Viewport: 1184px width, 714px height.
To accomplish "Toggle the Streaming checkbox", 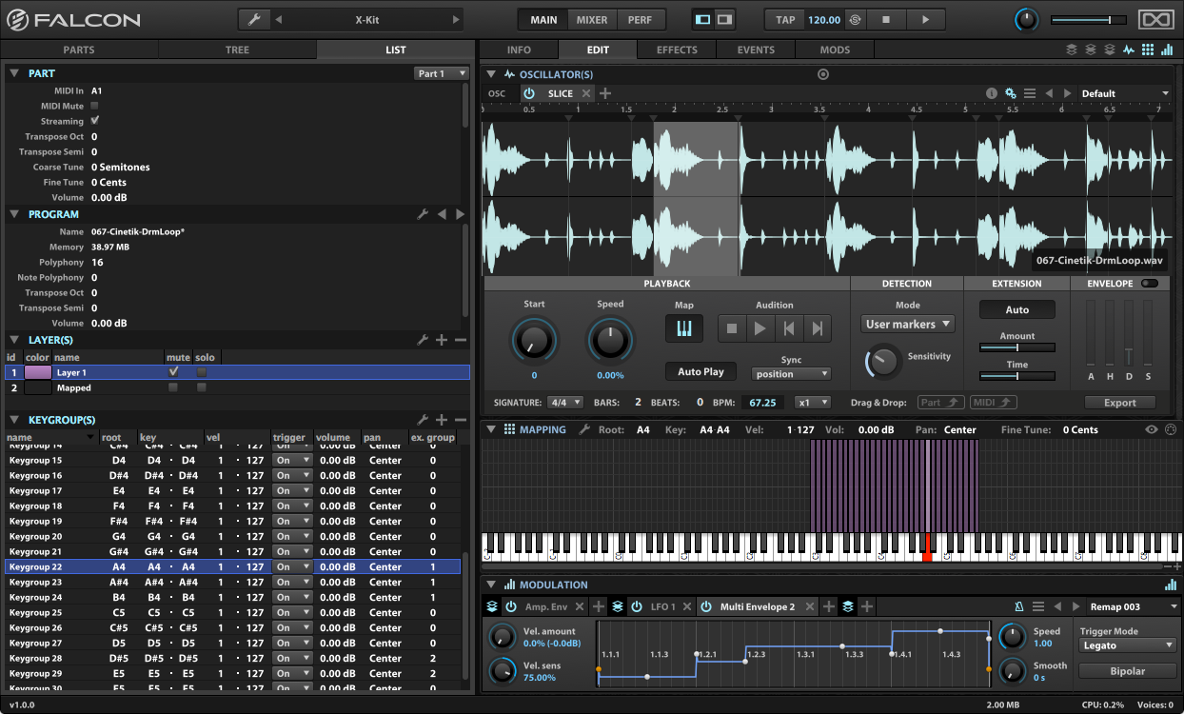I will 94,121.
